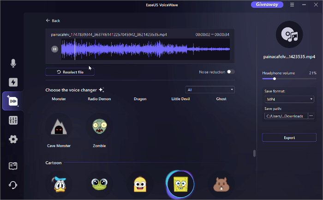
Task: Select the brown chipmunk cartoon voice
Action: click(x=221, y=184)
